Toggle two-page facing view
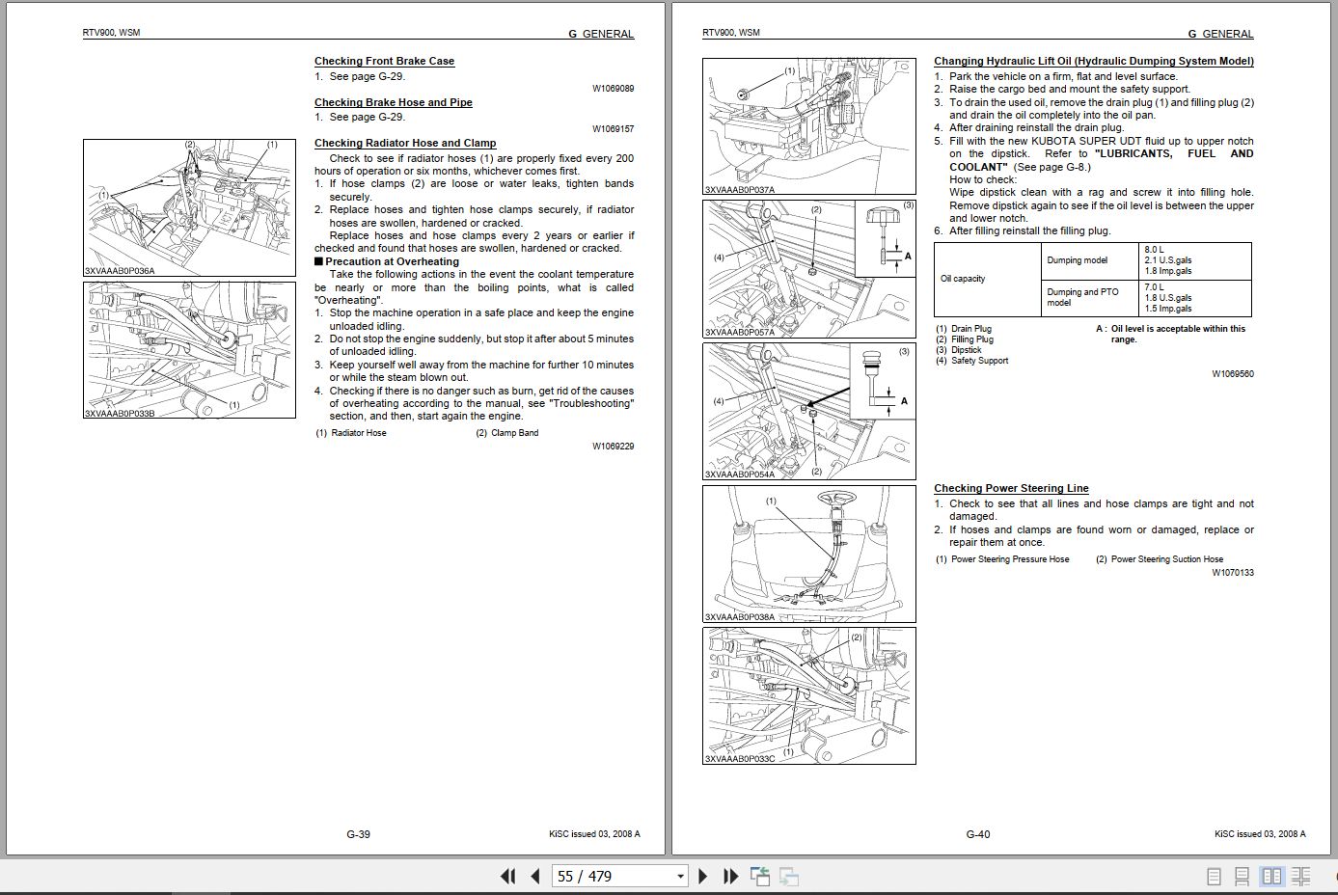This screenshot has width=1338, height=895. click(x=1272, y=876)
